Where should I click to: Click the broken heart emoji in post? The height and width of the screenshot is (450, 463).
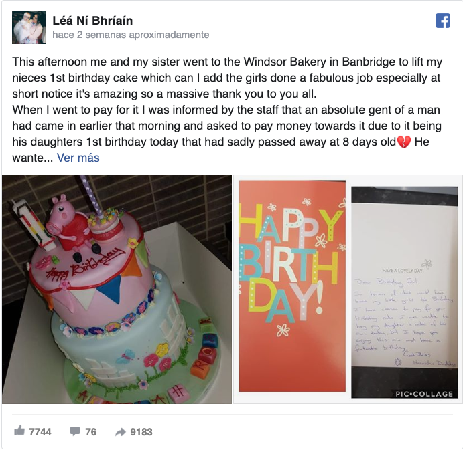pyautogui.click(x=404, y=142)
